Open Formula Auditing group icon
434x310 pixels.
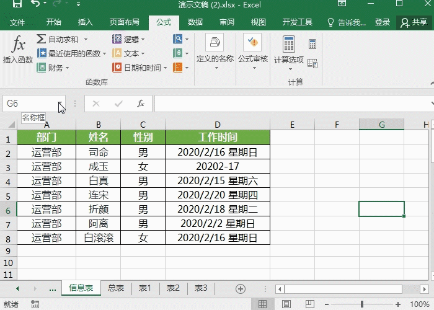(252, 42)
